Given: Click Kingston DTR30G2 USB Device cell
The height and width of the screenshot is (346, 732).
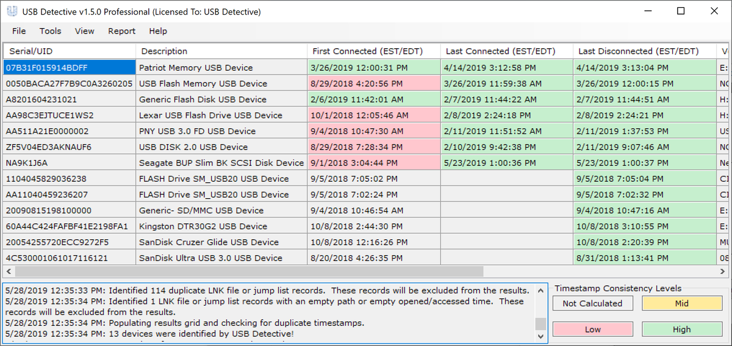Looking at the screenshot, I should pyautogui.click(x=221, y=226).
